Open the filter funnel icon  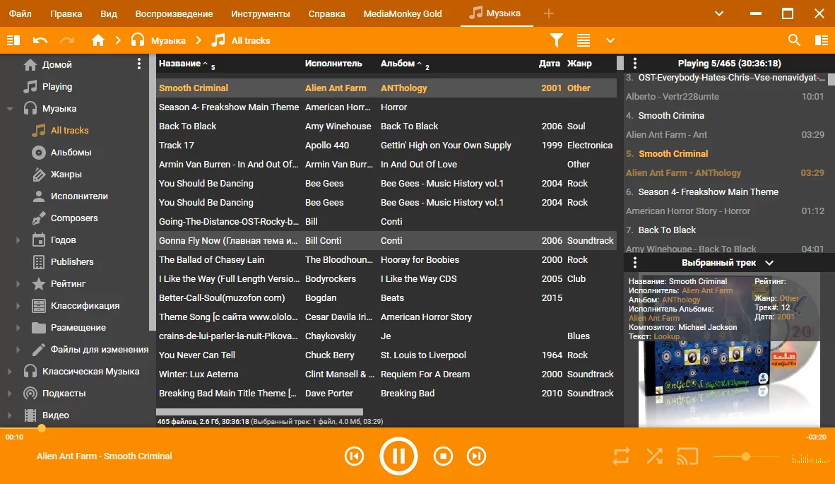coord(557,40)
